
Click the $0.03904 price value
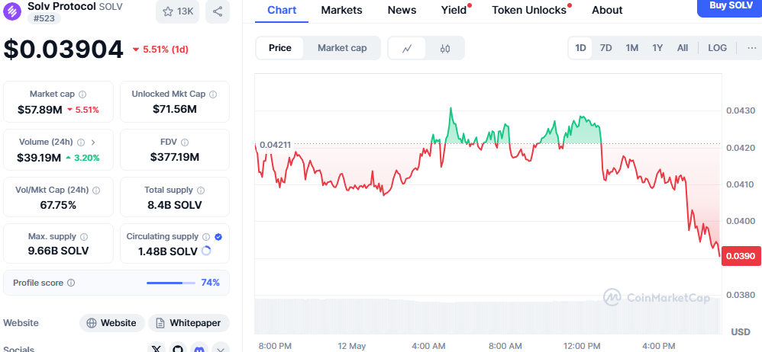click(63, 50)
